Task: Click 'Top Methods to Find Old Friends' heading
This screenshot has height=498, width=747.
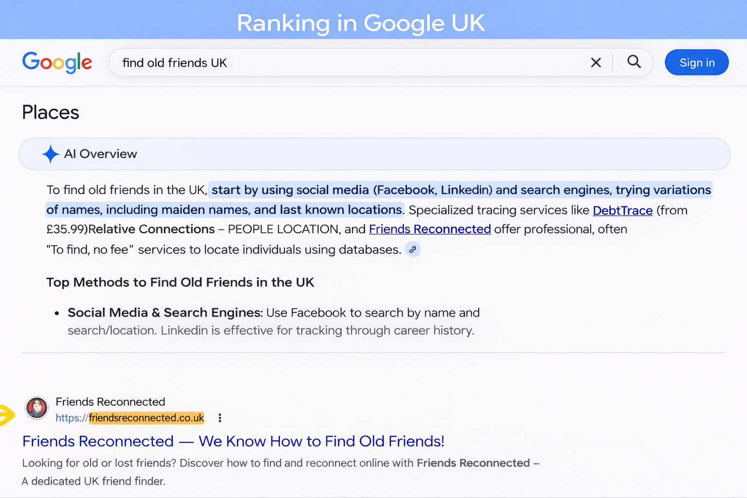Action: (x=180, y=283)
